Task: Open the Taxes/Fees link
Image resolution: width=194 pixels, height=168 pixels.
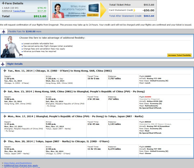Action: 19,11
